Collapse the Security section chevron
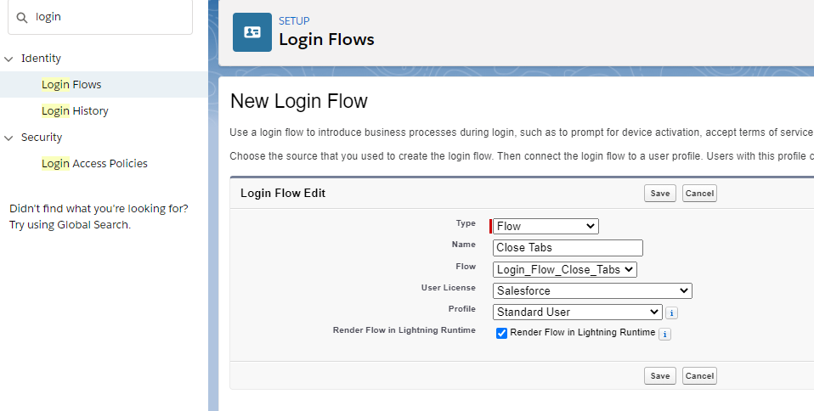814x411 pixels. [9, 138]
